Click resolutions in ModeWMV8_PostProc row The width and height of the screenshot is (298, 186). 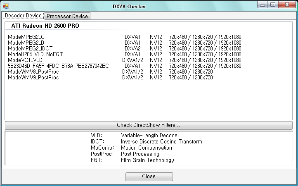pyautogui.click(x=191, y=72)
